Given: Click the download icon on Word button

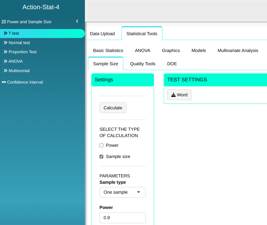Looking at the screenshot, I should (x=173, y=95).
